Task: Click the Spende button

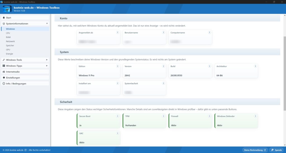Action: click(276, 150)
